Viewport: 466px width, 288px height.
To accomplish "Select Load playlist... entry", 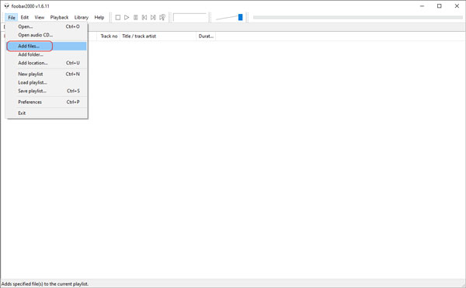I will click(47, 82).
